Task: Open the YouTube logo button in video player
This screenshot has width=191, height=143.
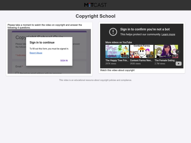Action: [179, 64]
